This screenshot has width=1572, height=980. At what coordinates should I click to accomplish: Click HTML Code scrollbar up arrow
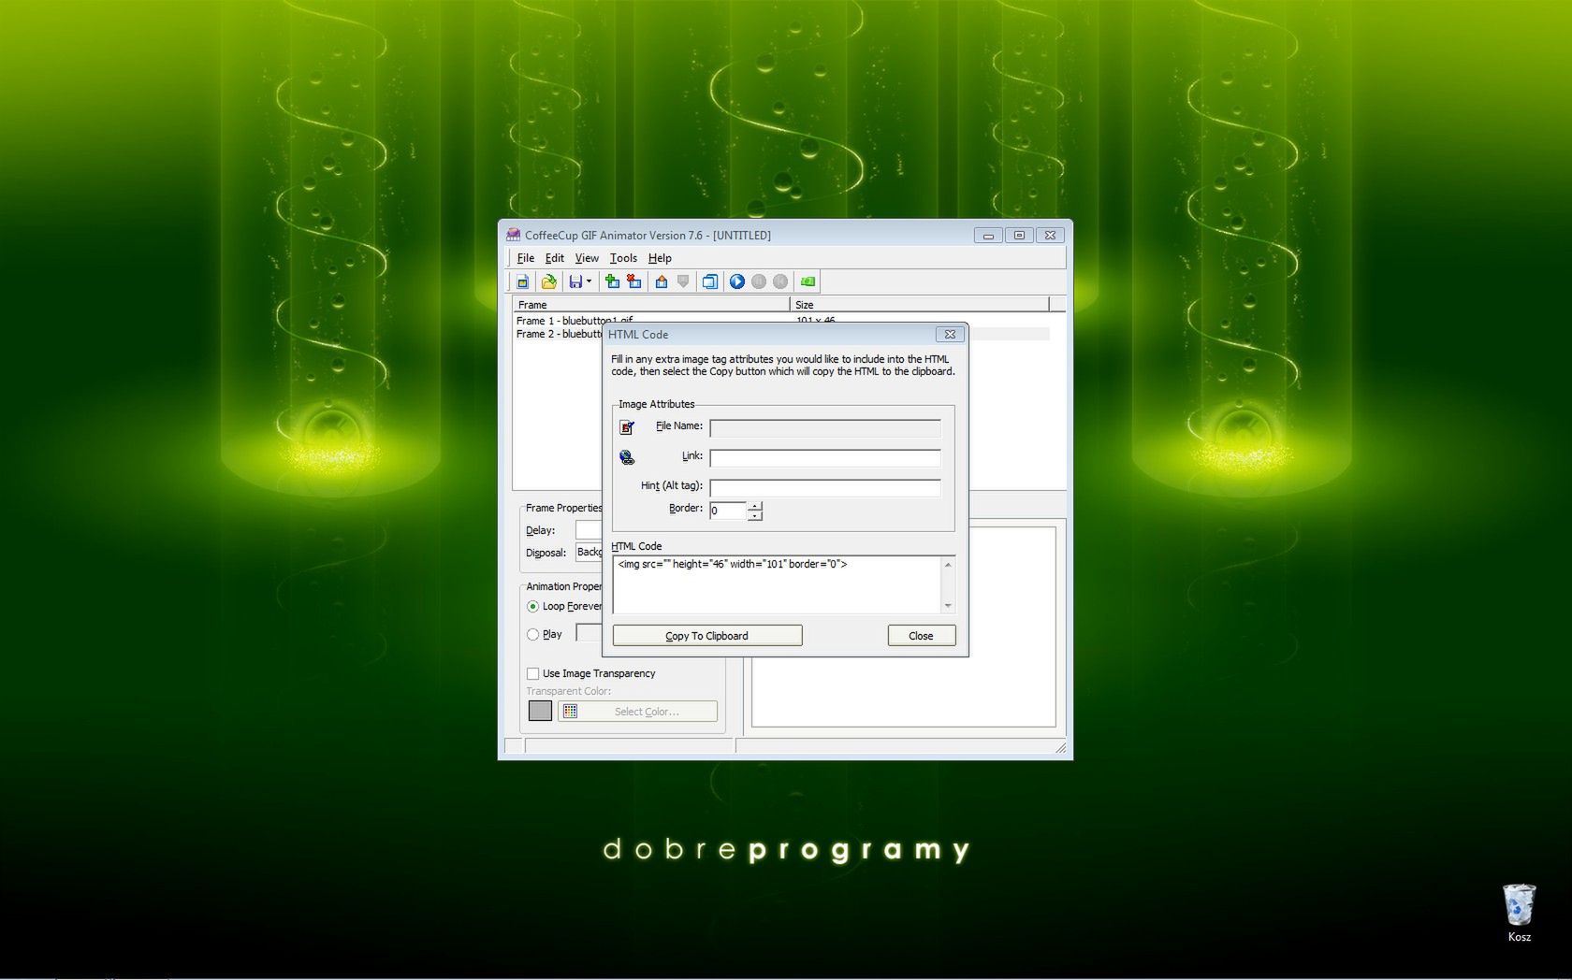click(948, 565)
